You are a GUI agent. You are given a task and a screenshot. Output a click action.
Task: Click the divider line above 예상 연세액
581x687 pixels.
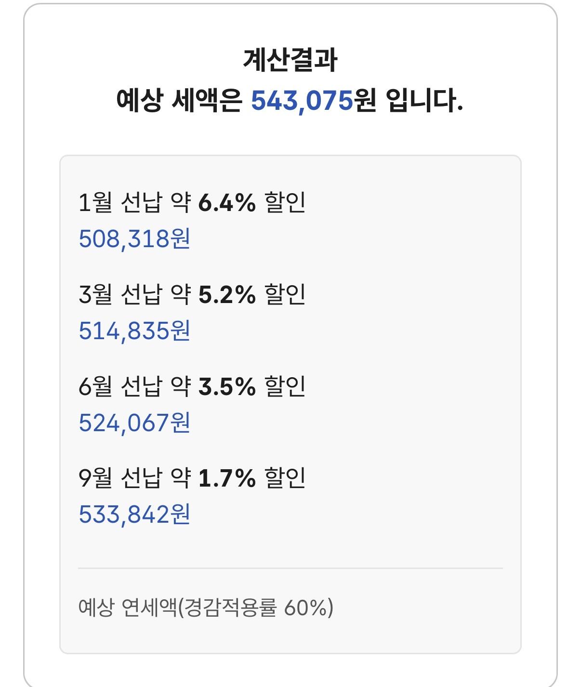(x=290, y=568)
